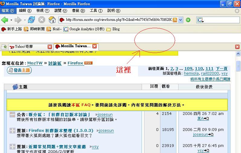Image resolution: width=241 pixels, height=153 pixels.
Task: Click the orange RSS badge beside Firefox
Action: (x=88, y=63)
